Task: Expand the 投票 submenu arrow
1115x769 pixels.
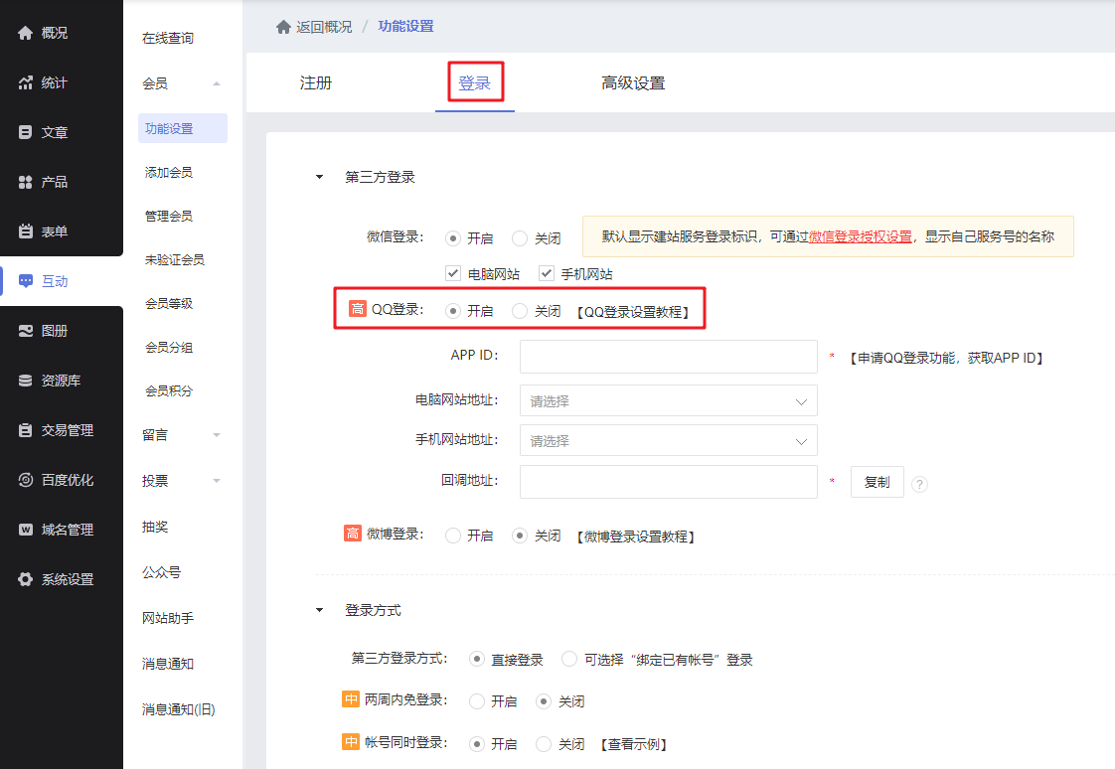Action: [x=217, y=481]
